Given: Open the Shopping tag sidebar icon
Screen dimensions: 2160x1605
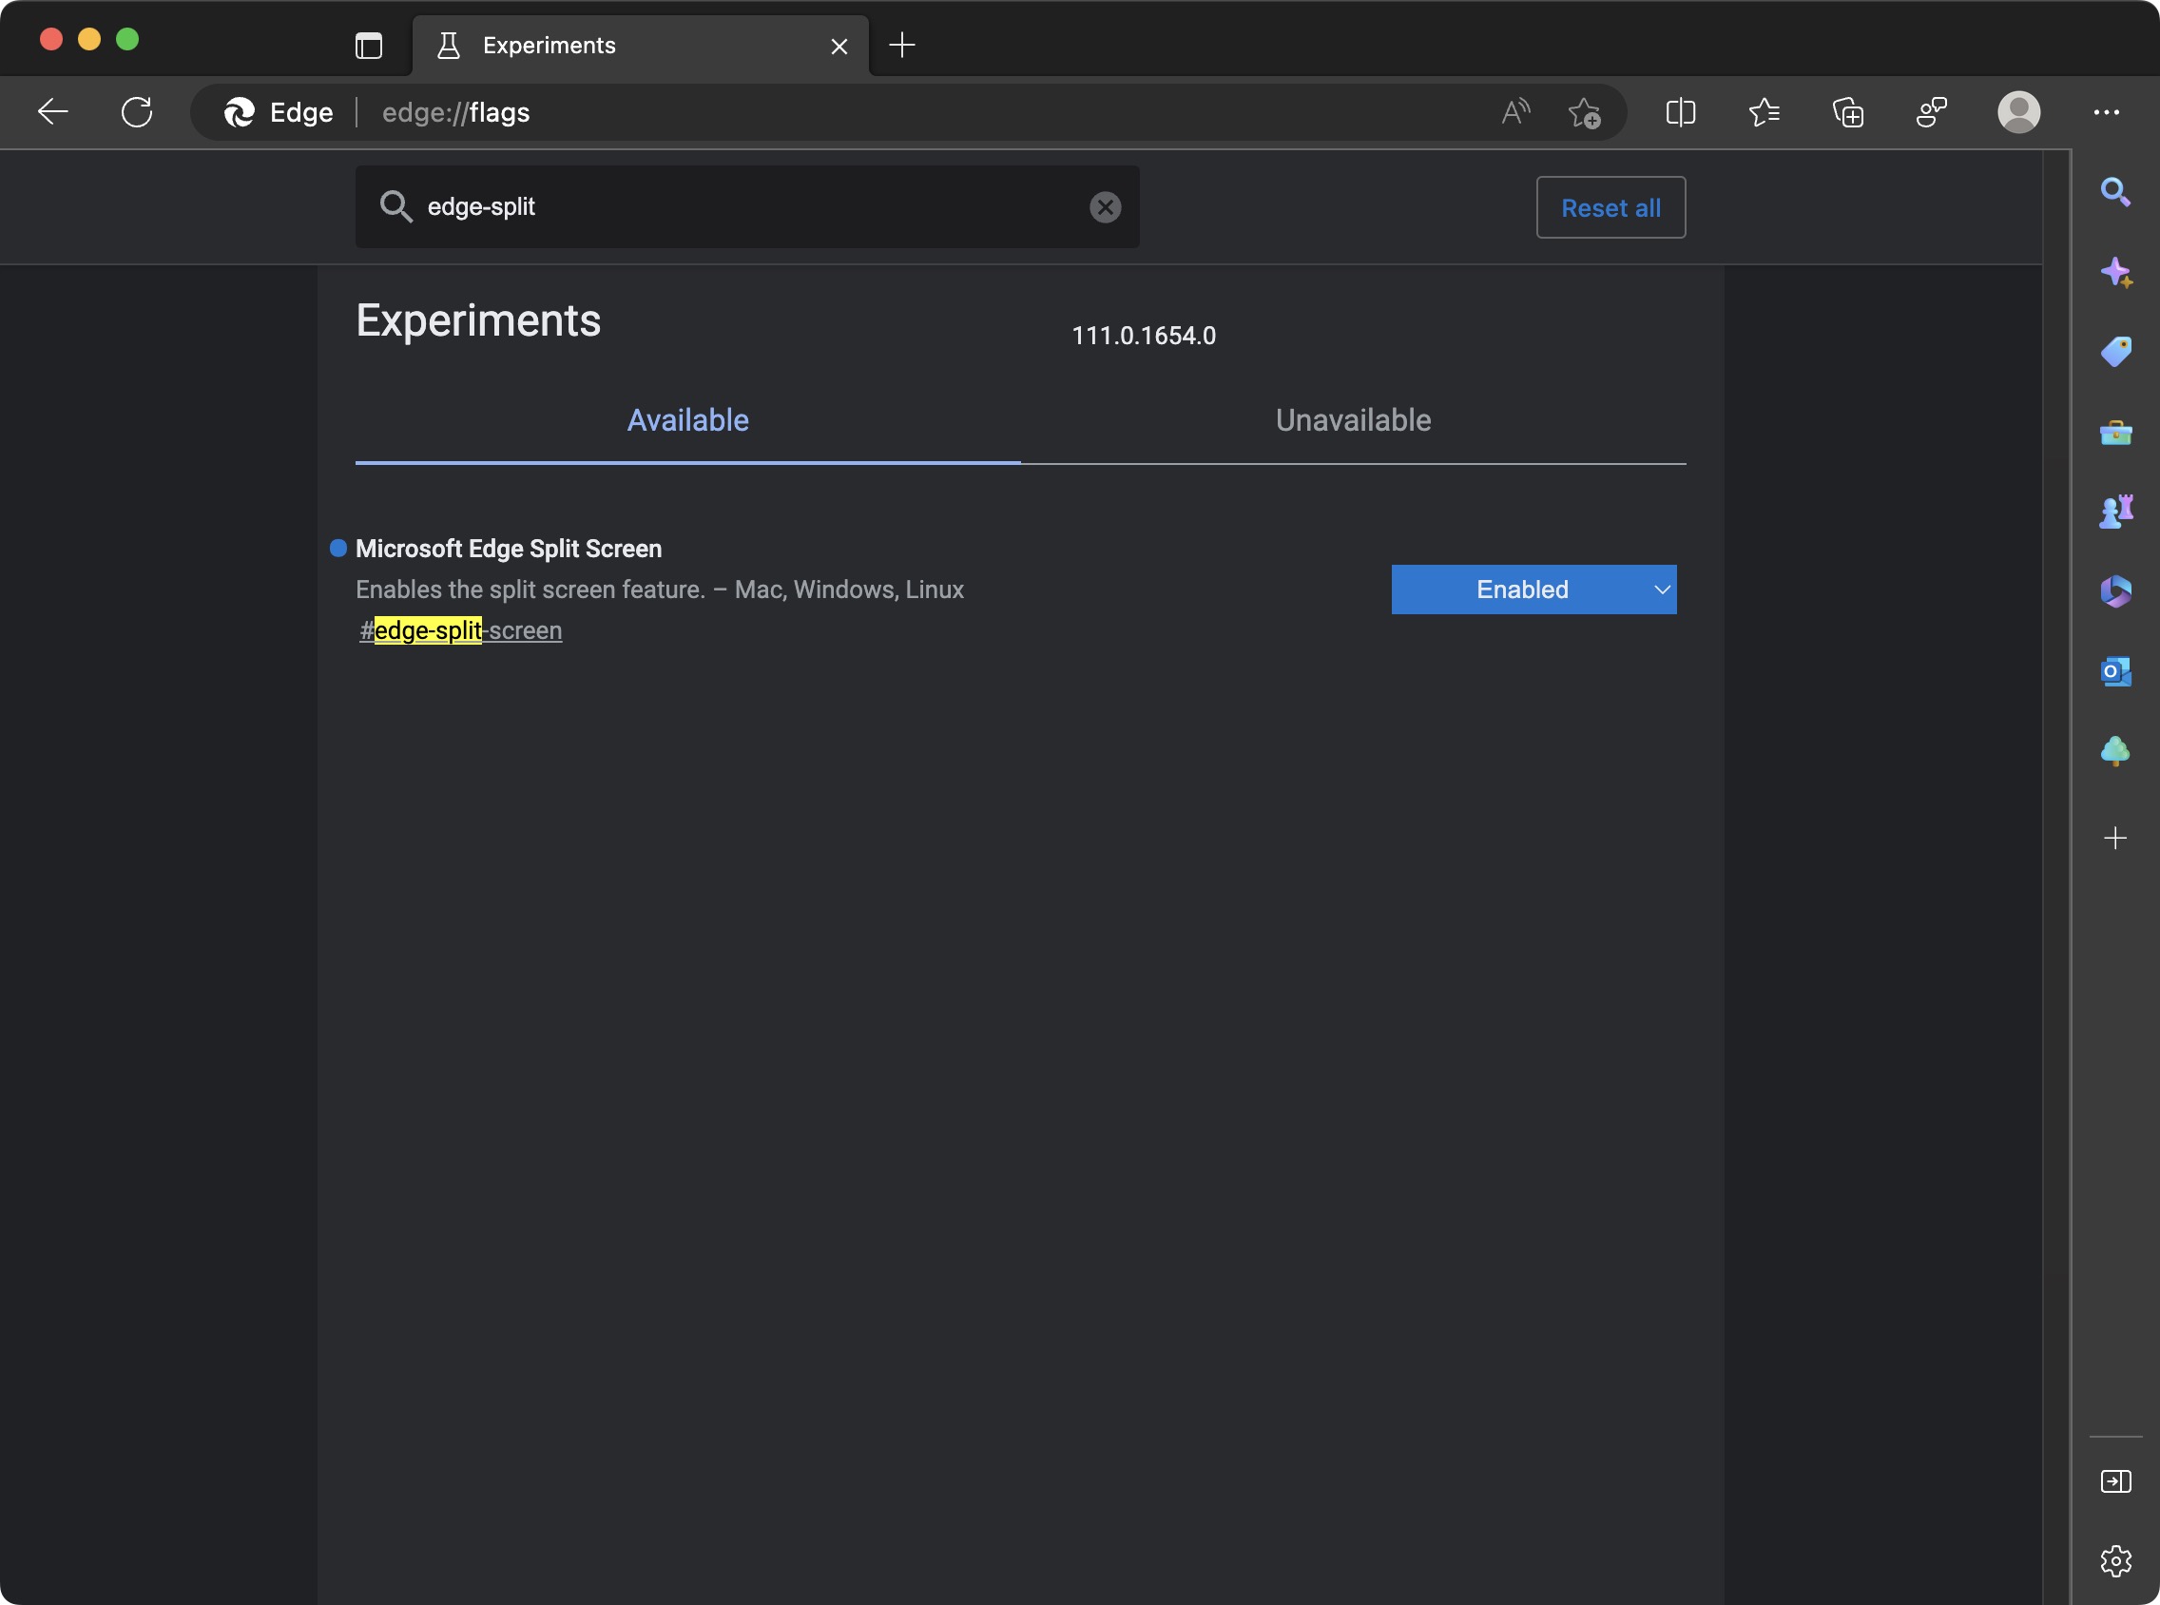Looking at the screenshot, I should pos(2115,351).
